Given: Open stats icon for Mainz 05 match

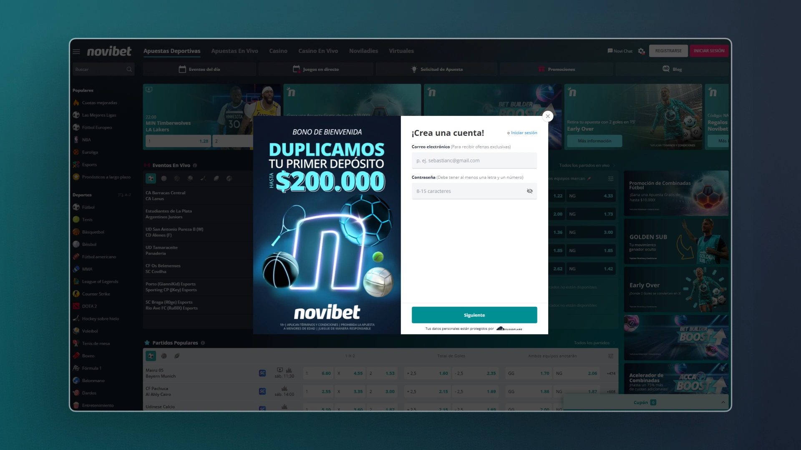Looking at the screenshot, I should coord(289,370).
